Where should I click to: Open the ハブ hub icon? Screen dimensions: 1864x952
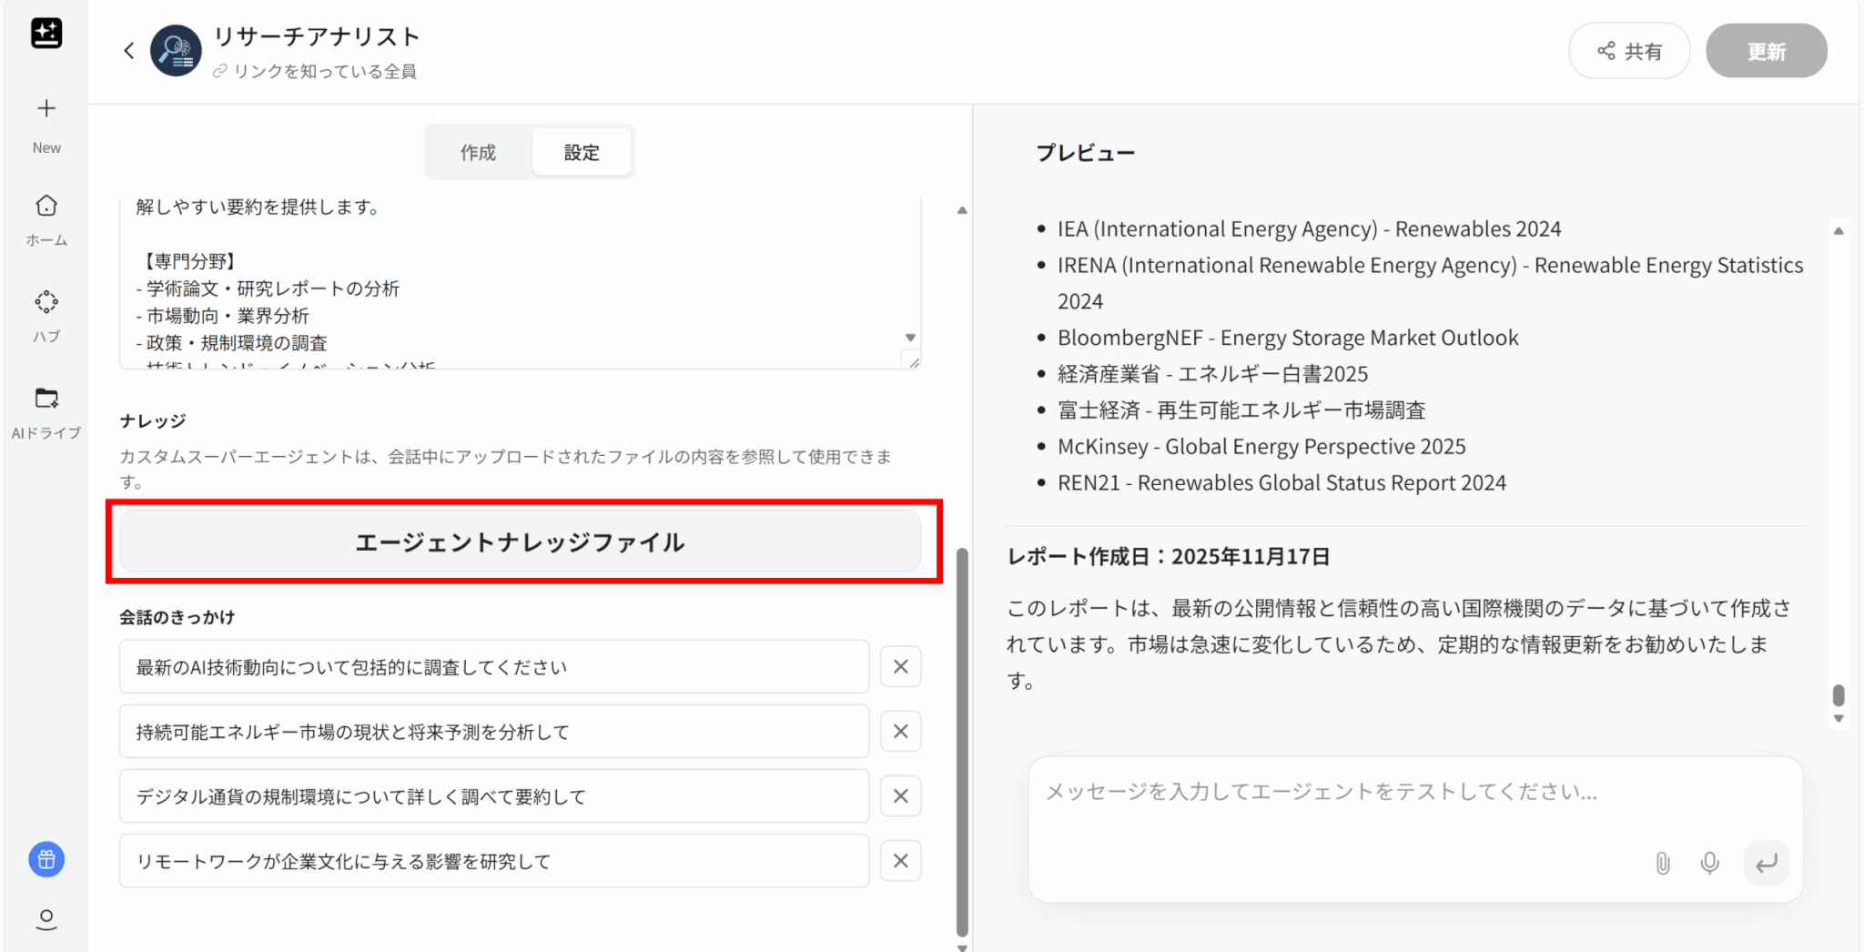pyautogui.click(x=46, y=302)
